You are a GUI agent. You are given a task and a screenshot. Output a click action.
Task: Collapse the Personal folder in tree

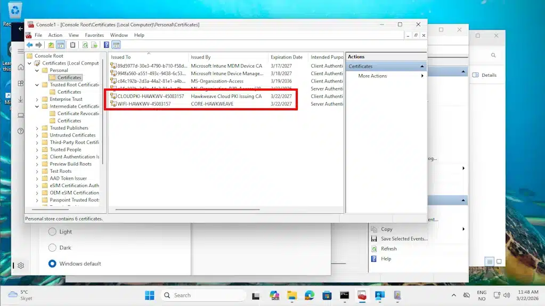(x=37, y=70)
